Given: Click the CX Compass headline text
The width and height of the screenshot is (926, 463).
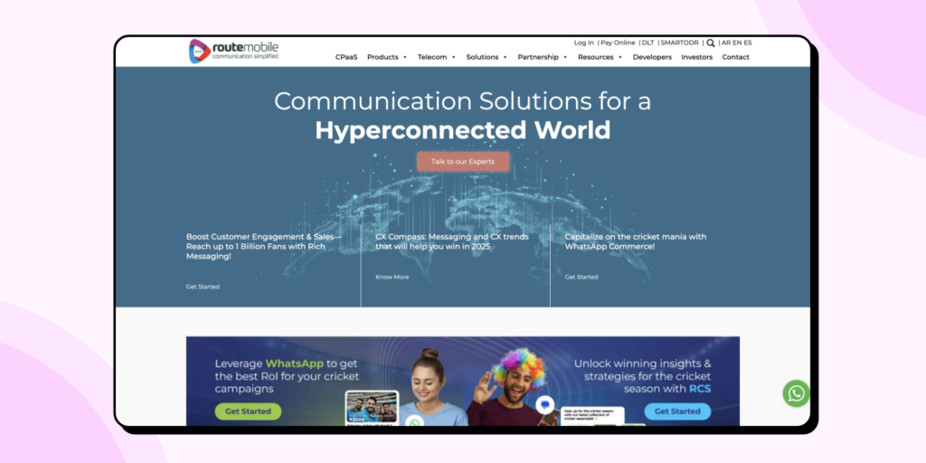Looking at the screenshot, I should click(452, 241).
